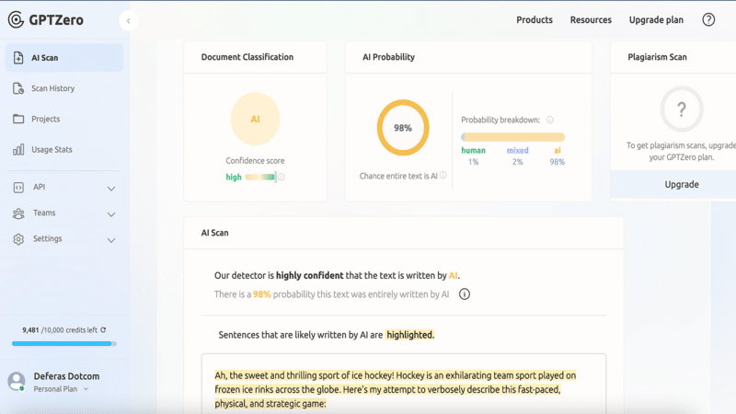Click the Settings gear icon
736x414 pixels.
pos(18,239)
